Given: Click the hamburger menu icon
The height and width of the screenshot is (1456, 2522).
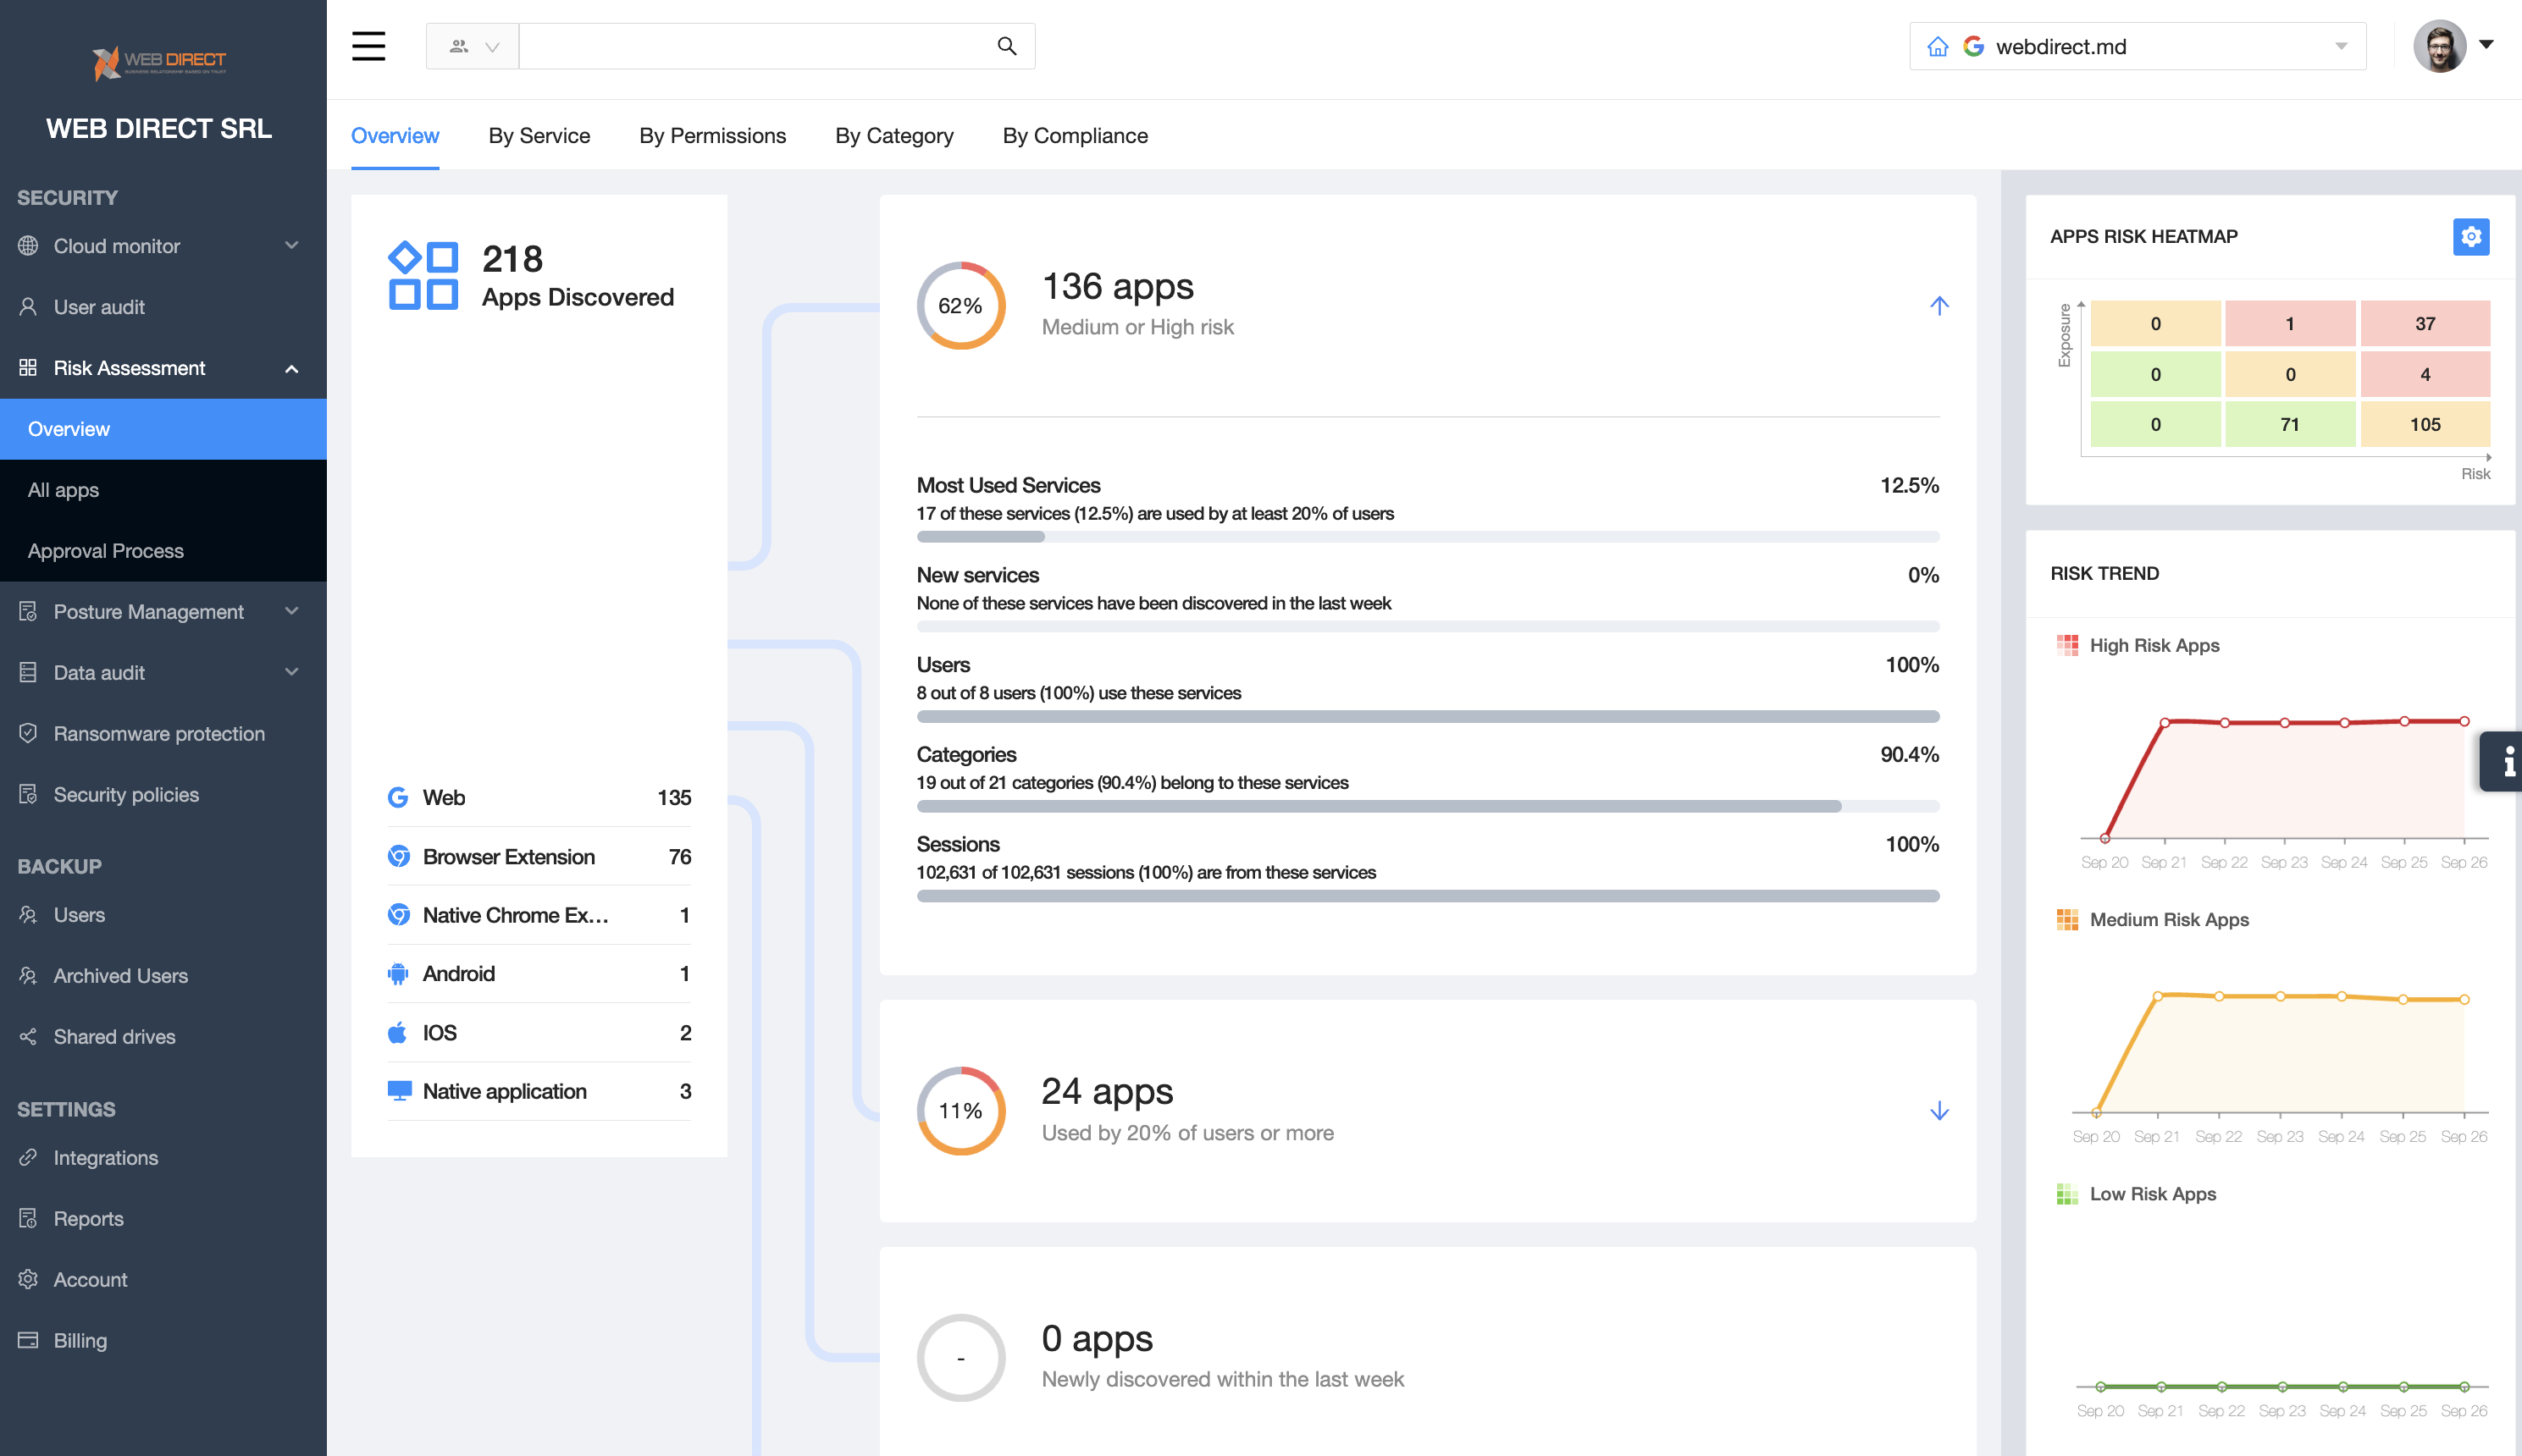Looking at the screenshot, I should [368, 46].
